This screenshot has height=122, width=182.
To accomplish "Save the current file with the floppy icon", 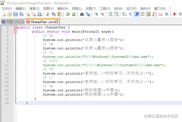I will pos(15,14).
